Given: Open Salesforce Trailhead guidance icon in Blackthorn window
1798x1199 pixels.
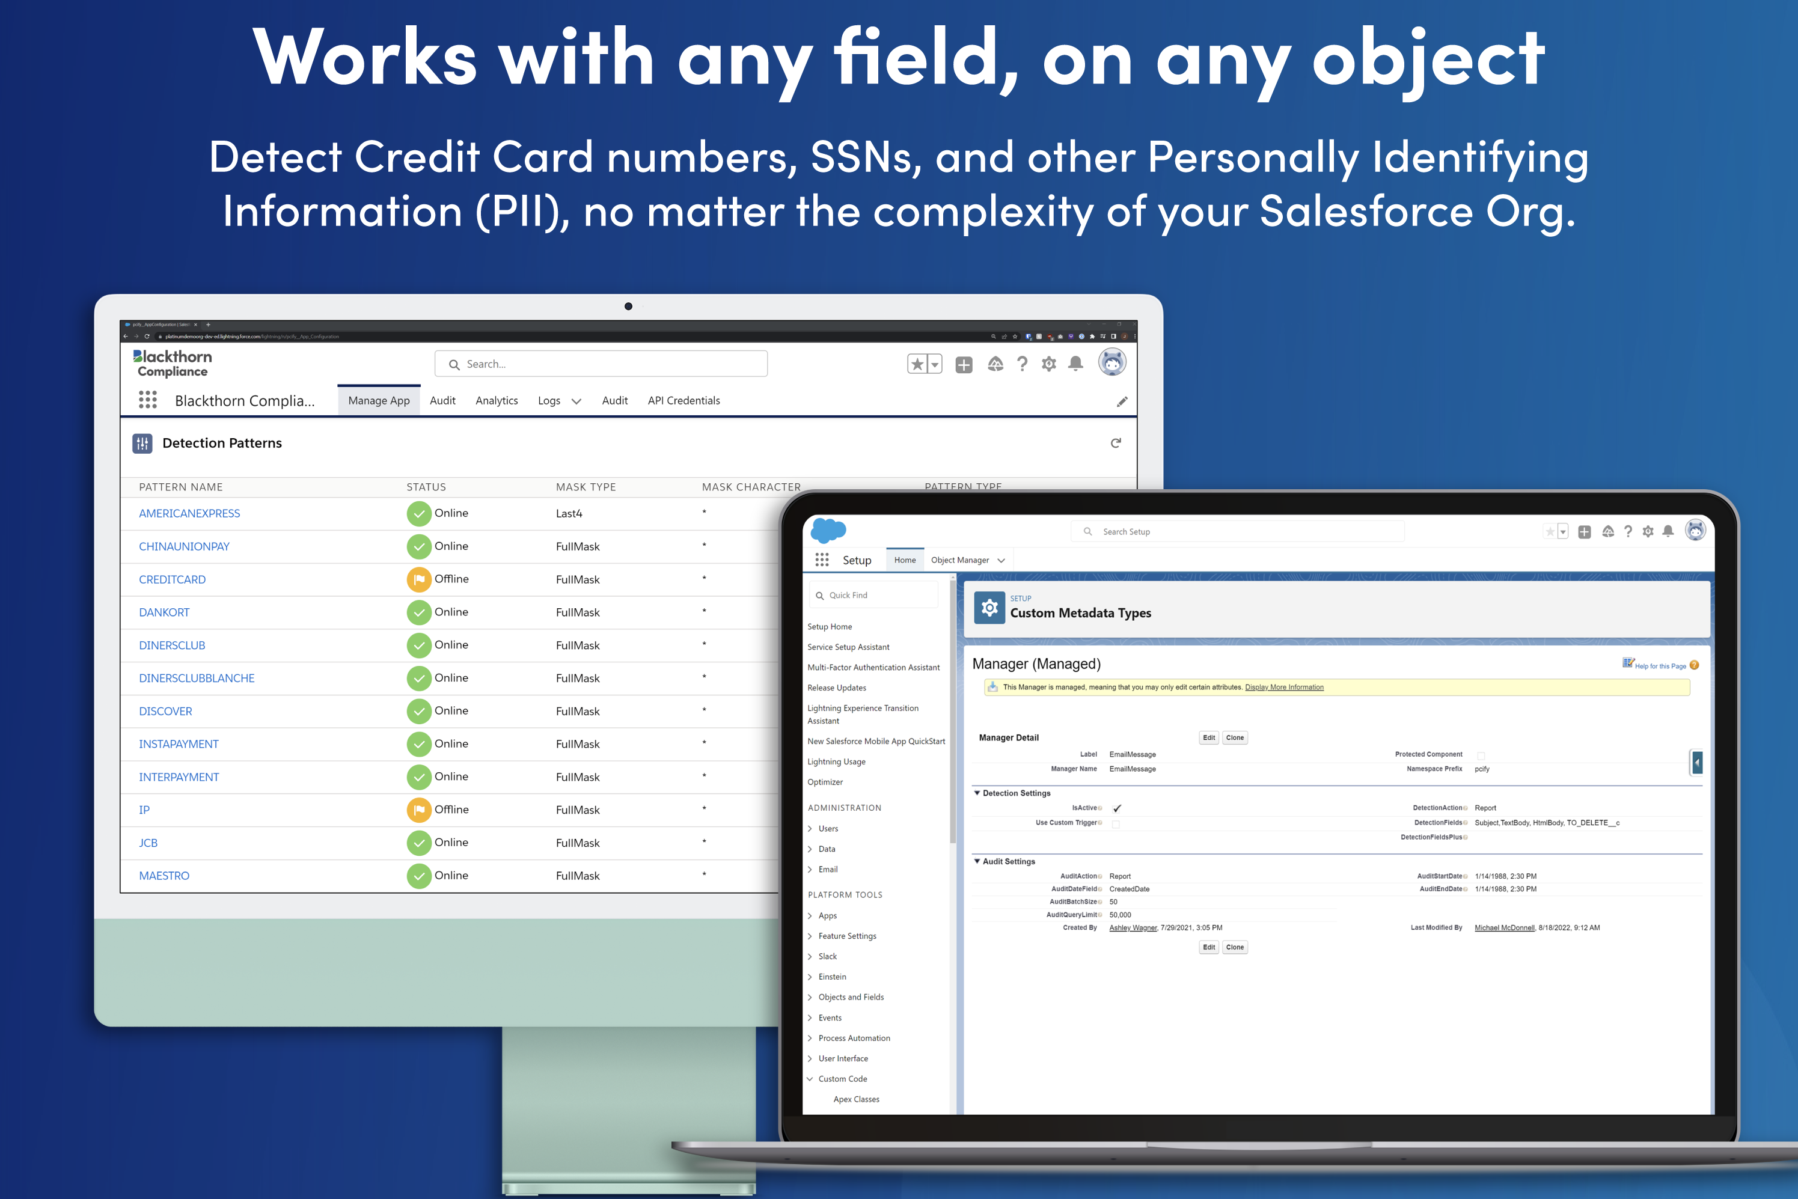Looking at the screenshot, I should pyautogui.click(x=995, y=364).
